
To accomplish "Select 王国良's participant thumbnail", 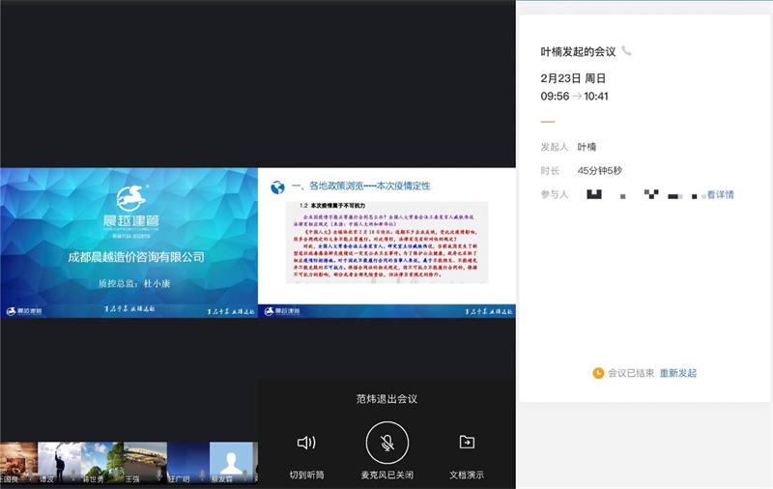I will coord(17,462).
